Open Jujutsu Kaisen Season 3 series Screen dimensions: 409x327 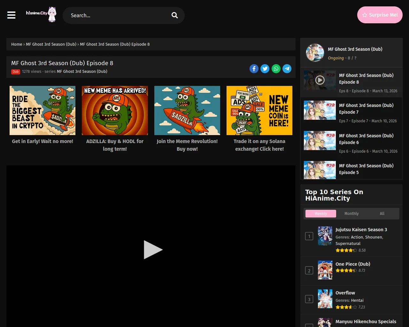361,230
